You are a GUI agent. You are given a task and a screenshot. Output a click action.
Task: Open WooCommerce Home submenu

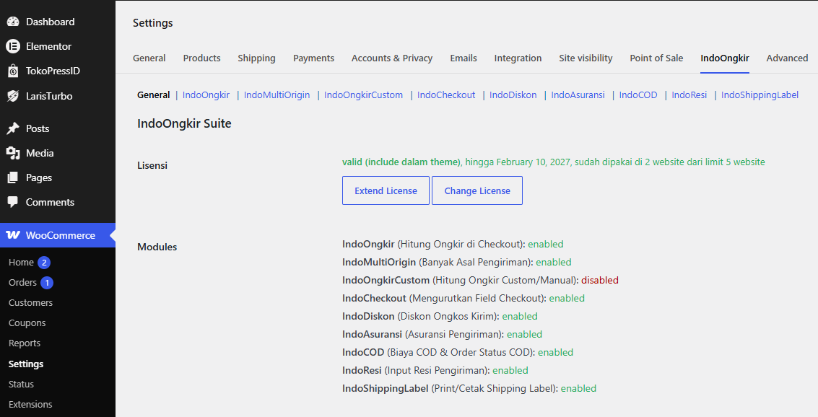[21, 262]
